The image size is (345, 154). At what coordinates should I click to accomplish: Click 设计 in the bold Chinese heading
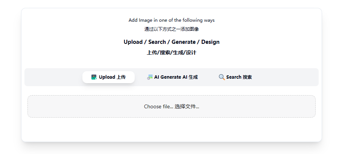click(191, 53)
